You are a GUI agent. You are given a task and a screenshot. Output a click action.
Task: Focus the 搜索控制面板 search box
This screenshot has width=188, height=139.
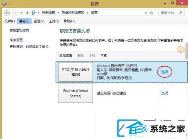point(171,13)
